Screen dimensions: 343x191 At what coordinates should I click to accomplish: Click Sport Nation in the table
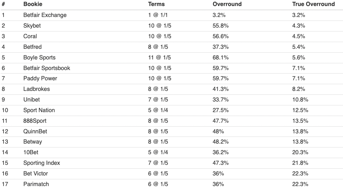pyautogui.click(x=39, y=110)
